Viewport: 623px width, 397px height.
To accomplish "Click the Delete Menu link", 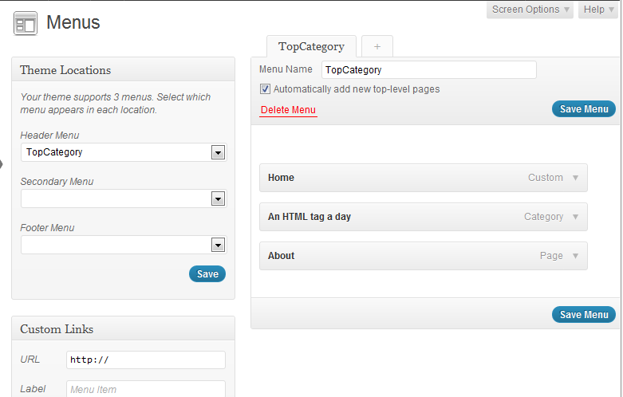I will pyautogui.click(x=288, y=110).
